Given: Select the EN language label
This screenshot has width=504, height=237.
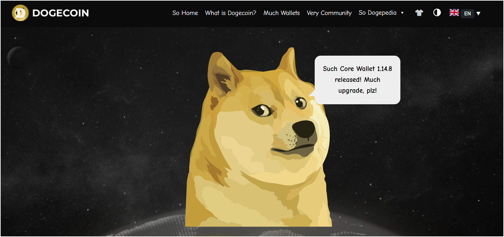Looking at the screenshot, I should pos(468,13).
